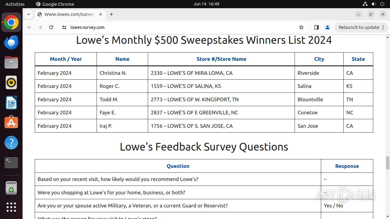Reload the current page

pyautogui.click(x=51, y=27)
